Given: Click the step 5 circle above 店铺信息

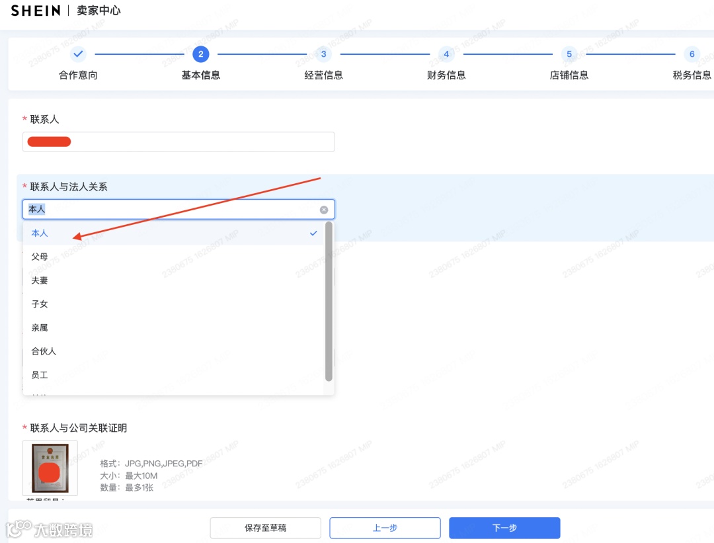Looking at the screenshot, I should [x=569, y=54].
